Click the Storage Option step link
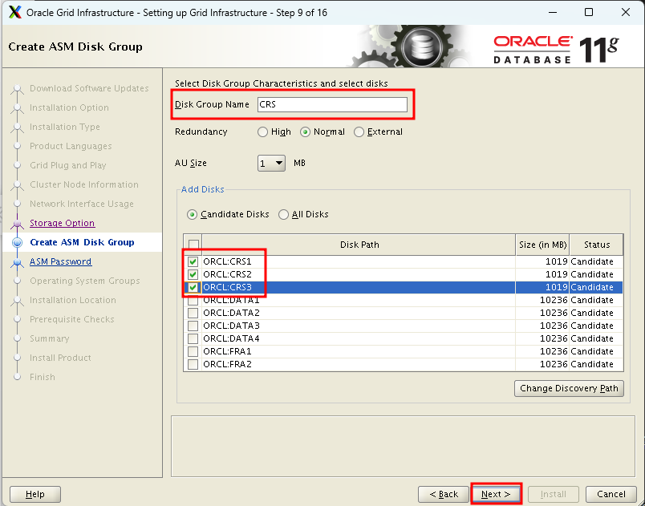Image resolution: width=645 pixels, height=506 pixels. (x=62, y=223)
